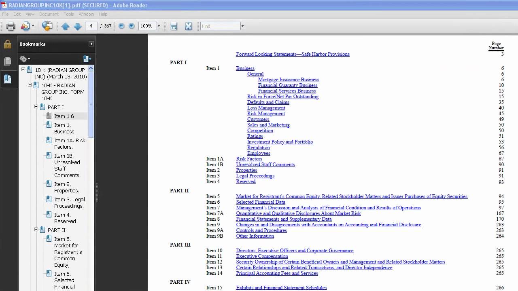Open the Document menu

pyautogui.click(x=49, y=14)
